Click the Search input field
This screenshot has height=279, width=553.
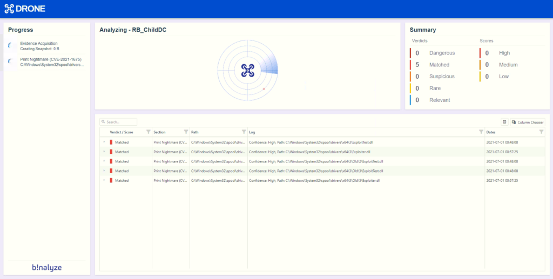(x=120, y=122)
